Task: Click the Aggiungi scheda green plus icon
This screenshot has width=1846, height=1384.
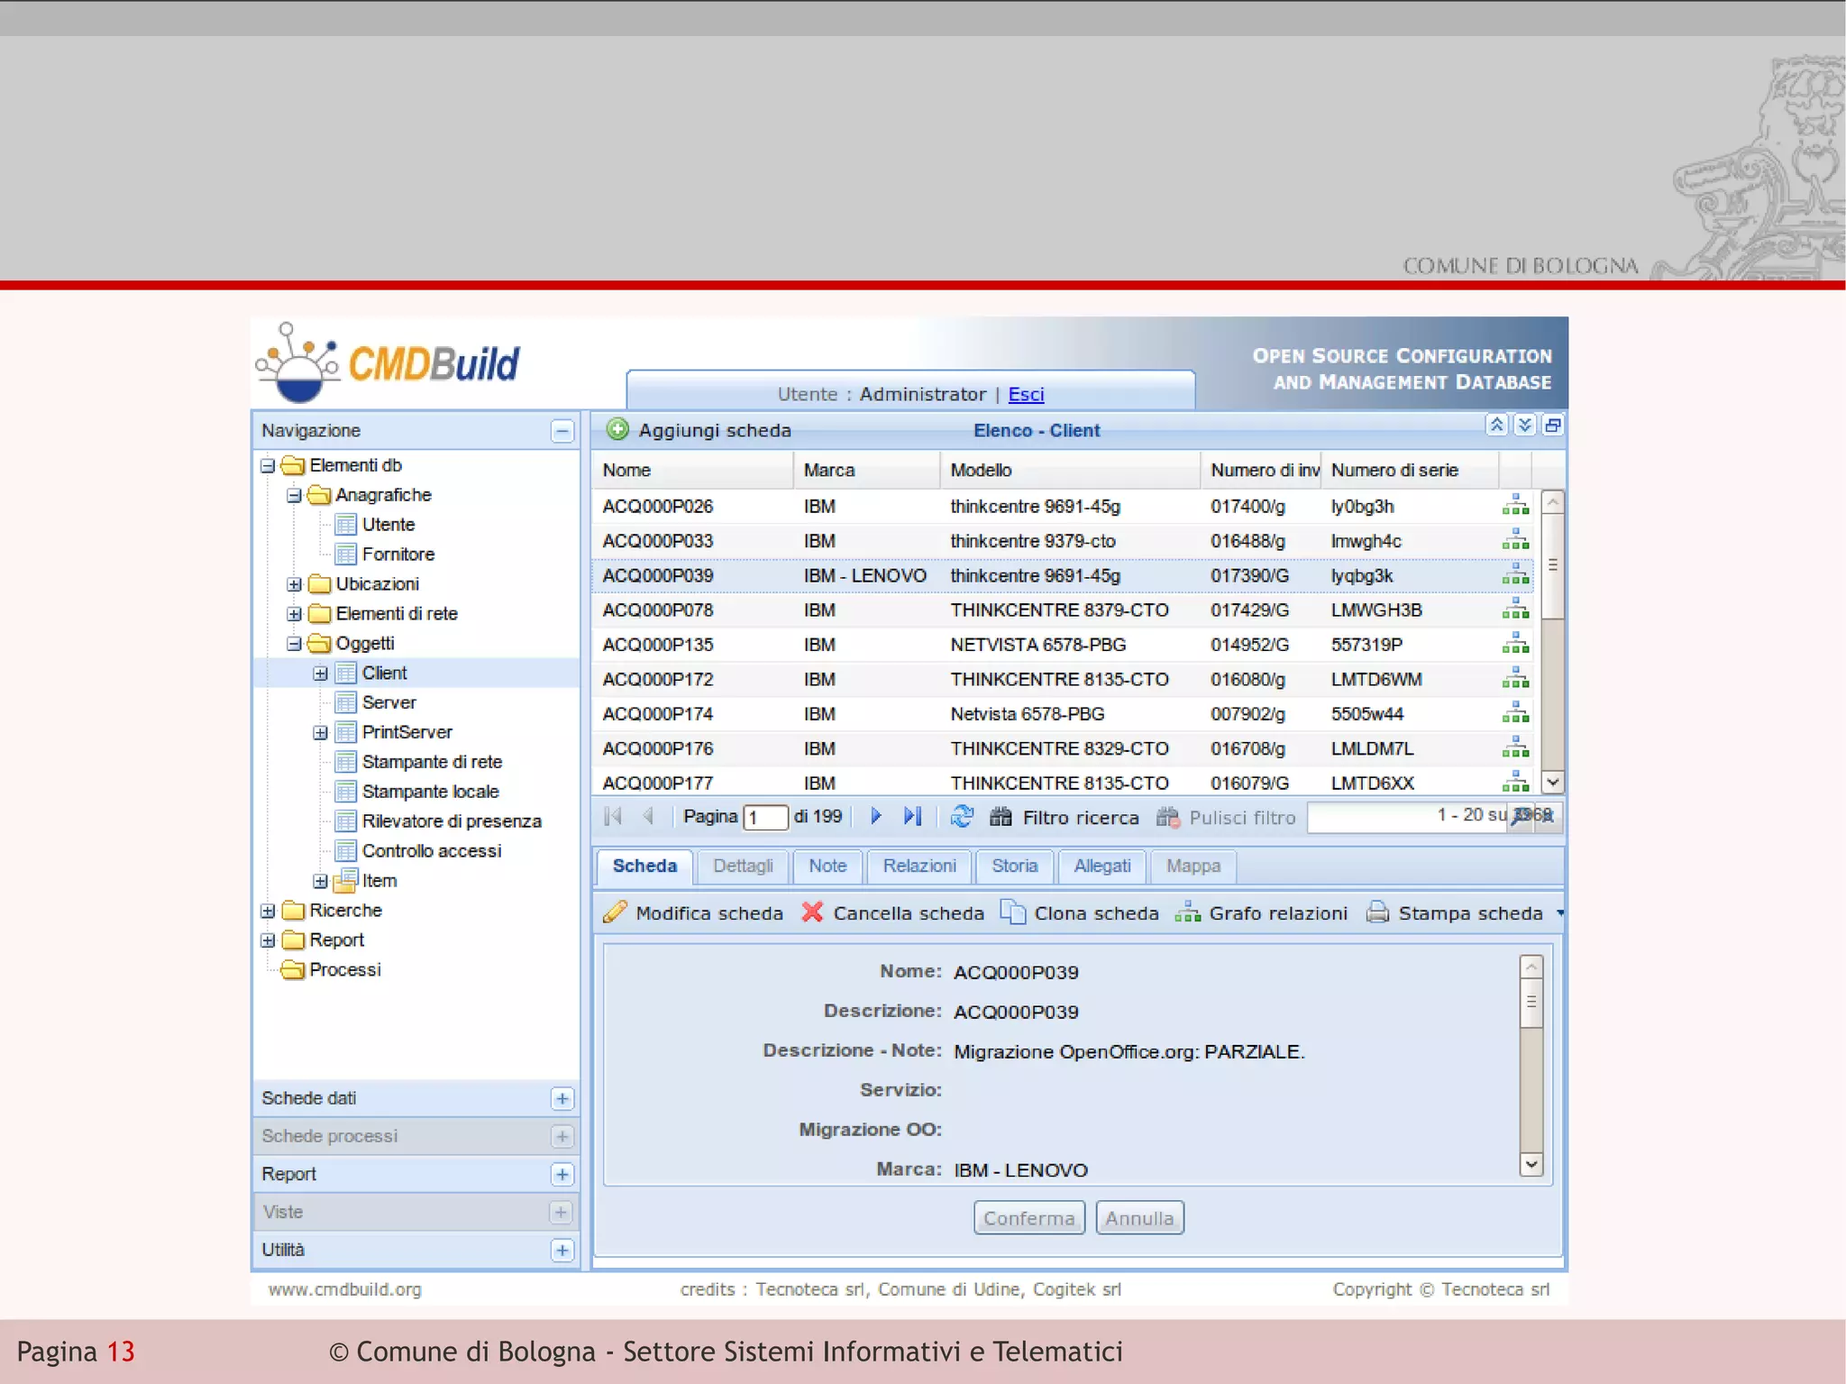Action: tap(617, 430)
